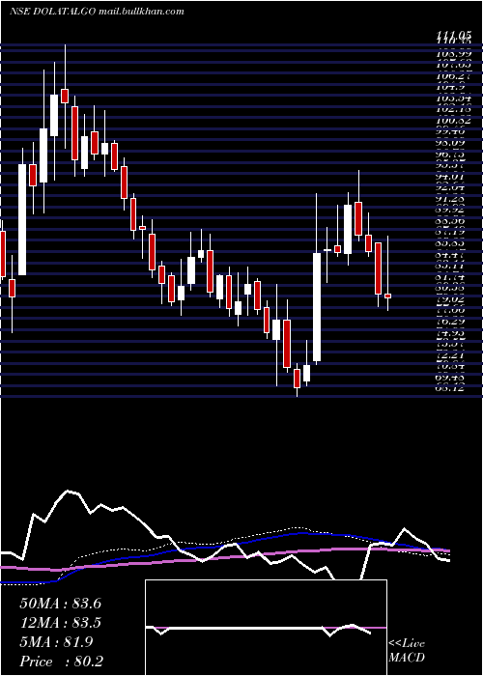
Task: Select the 12MA : 83.5 legend value
Action: [60, 623]
